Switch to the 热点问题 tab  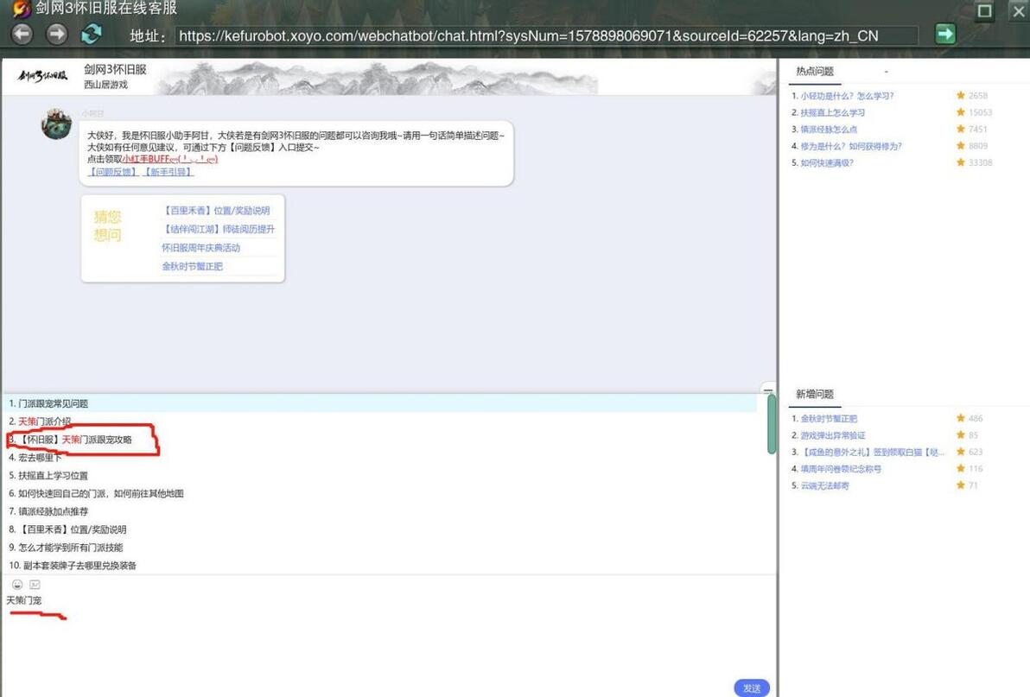tap(815, 71)
